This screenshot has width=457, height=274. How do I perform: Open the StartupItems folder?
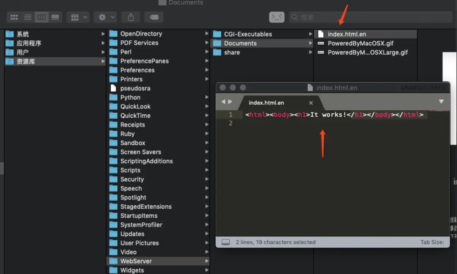click(x=158, y=217)
